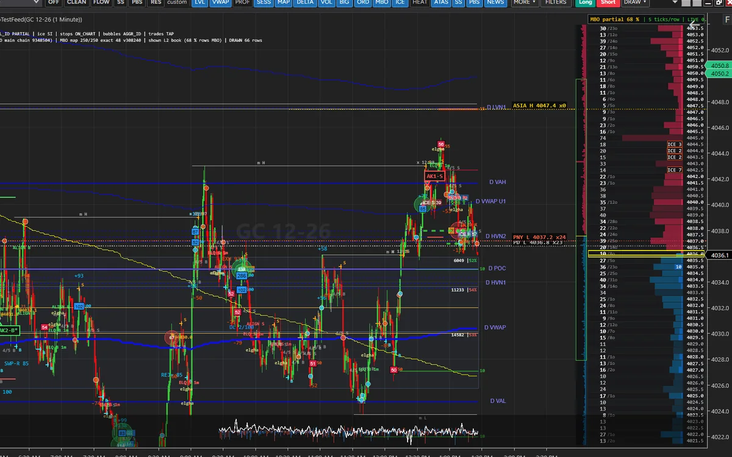
Task: Click the ICE 3 tag in DOM
Action: pyautogui.click(x=675, y=144)
